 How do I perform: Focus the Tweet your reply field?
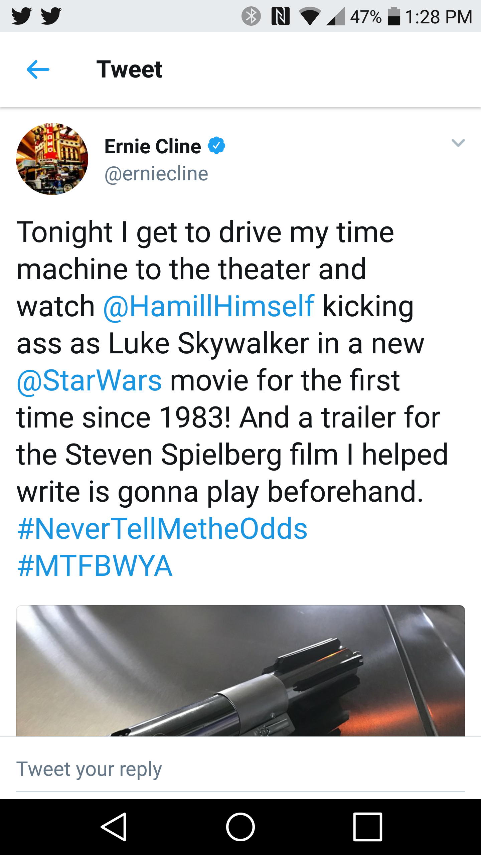[x=240, y=769]
